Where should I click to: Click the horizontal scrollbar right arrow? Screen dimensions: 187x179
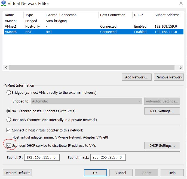coord(180,68)
